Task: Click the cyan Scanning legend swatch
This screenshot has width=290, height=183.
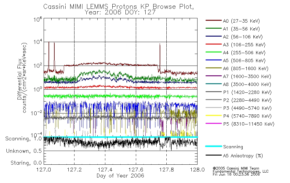Action: coord(213,146)
